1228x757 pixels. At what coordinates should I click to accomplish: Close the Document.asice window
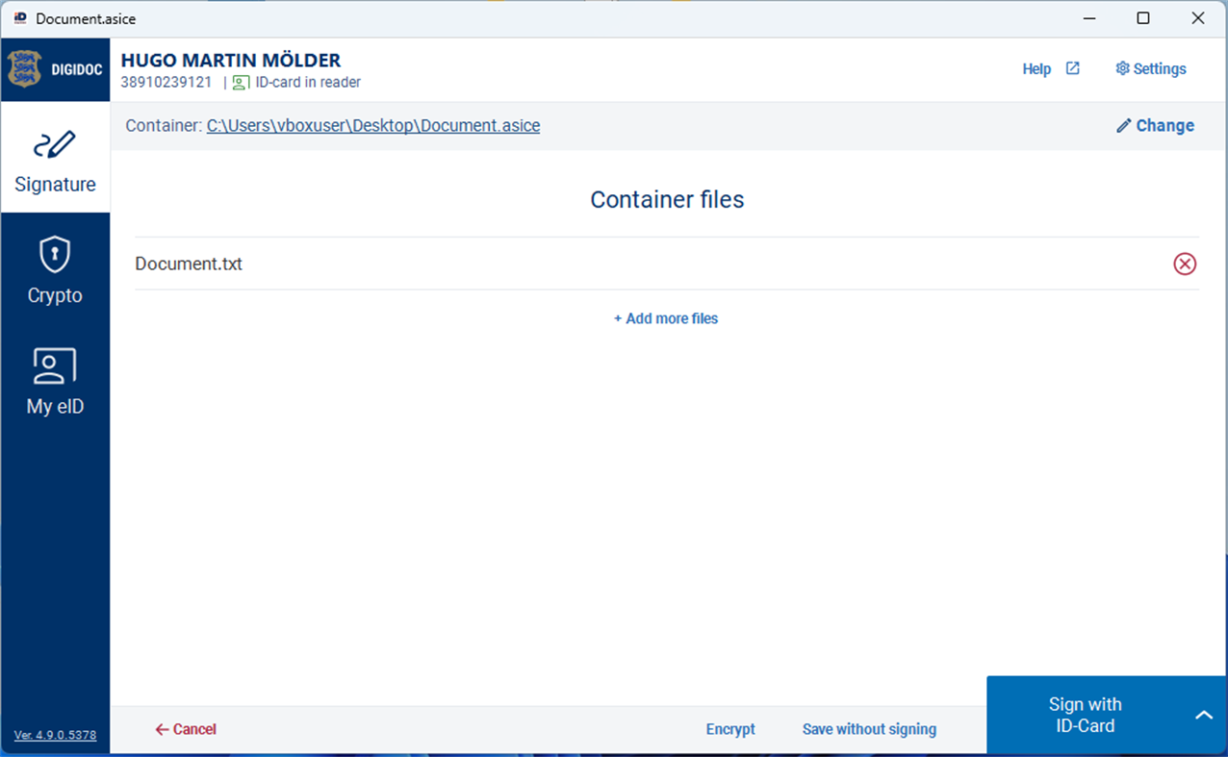pos(1198,18)
